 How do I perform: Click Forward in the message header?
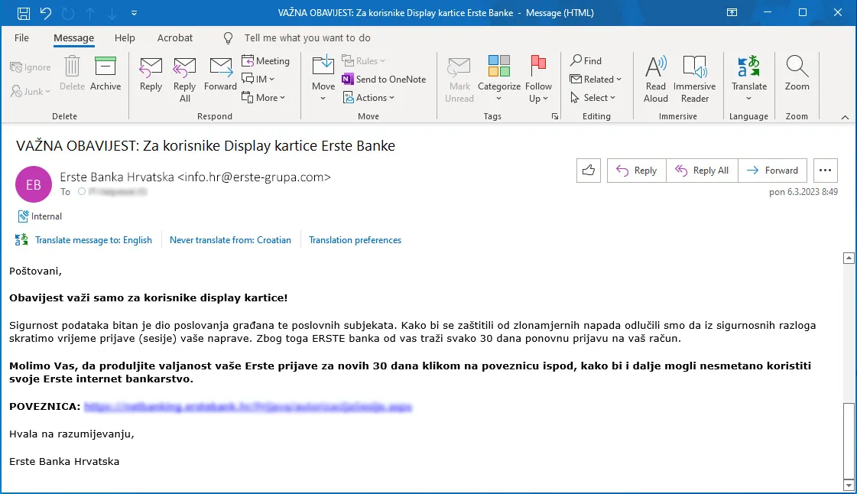[772, 171]
